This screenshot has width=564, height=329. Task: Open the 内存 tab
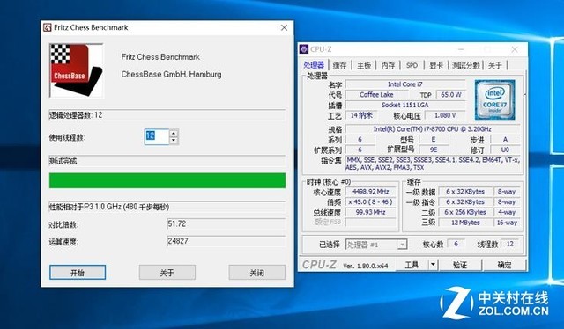coord(388,65)
